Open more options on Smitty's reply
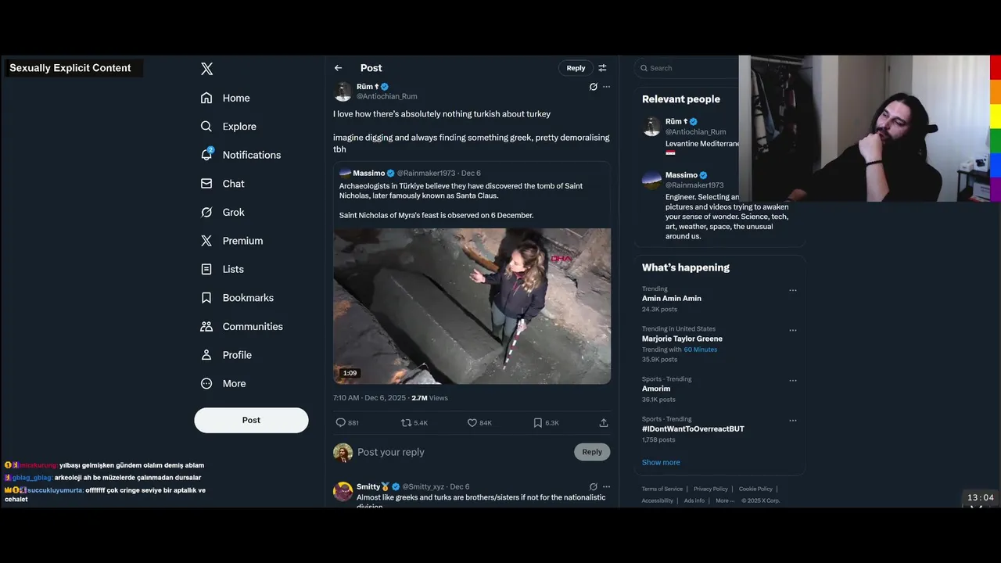This screenshot has height=563, width=1001. pos(606,486)
